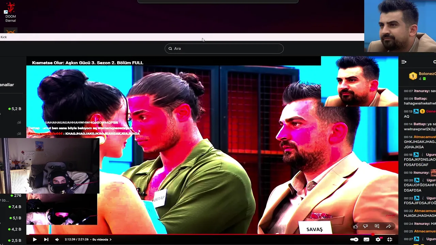This screenshot has width=436, height=245.
Task: Click the gold 1 badge at 00:13 message
Action: [x=422, y=111]
